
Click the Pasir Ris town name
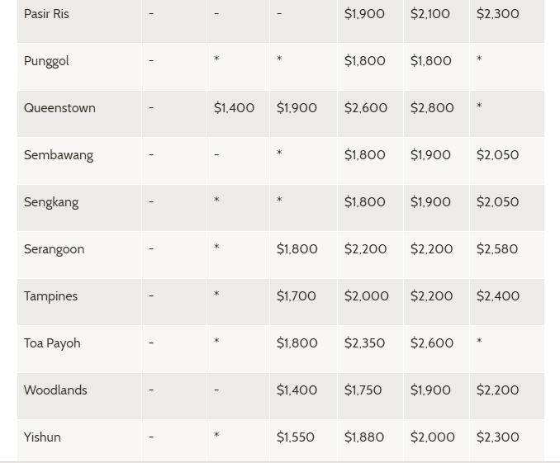tap(46, 14)
